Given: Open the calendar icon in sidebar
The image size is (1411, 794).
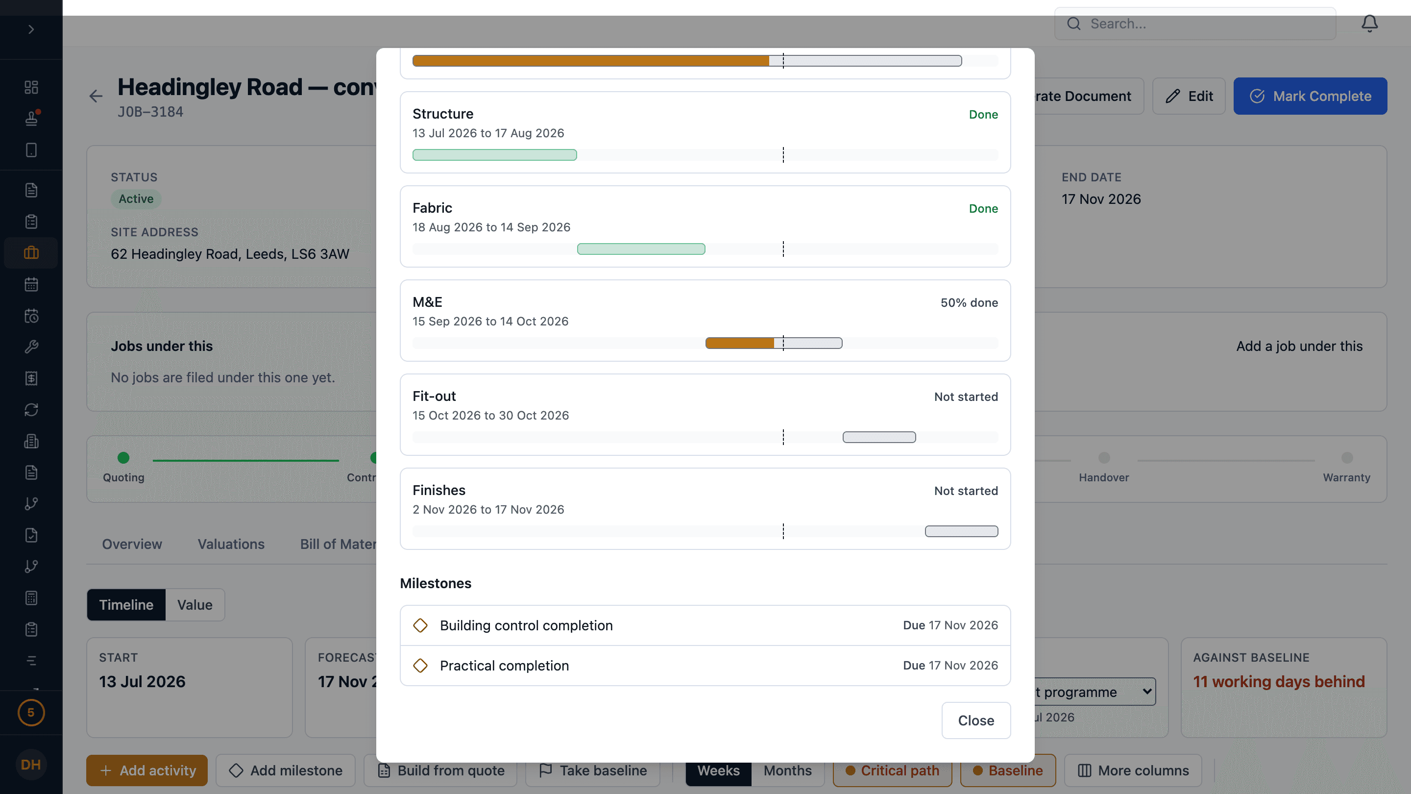Looking at the screenshot, I should tap(31, 284).
